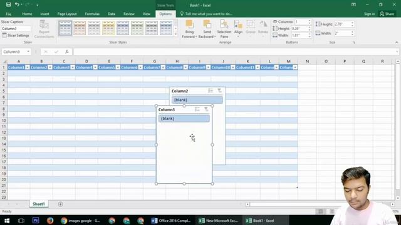
Task: Switch to the Data tab
Action: tap(112, 14)
